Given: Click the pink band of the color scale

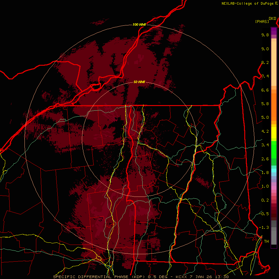Looking at the screenshot, I should (x=274, y=188).
